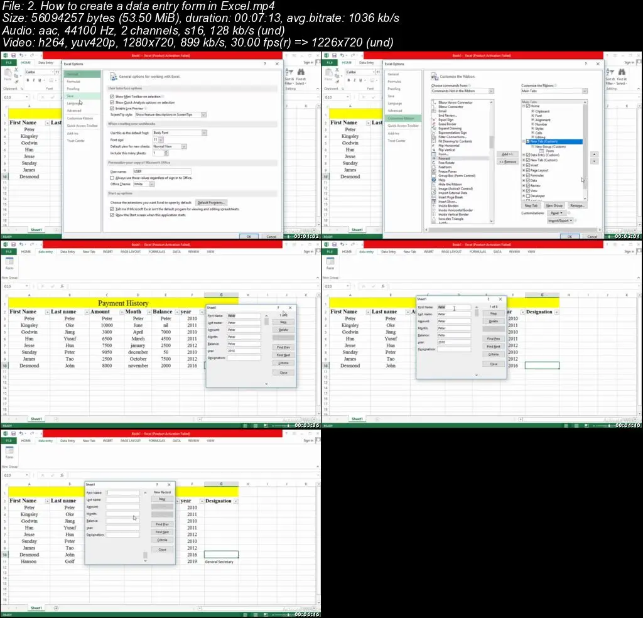Open the Balance column filter dropdown
The width and height of the screenshot is (643, 618).
click(177, 312)
